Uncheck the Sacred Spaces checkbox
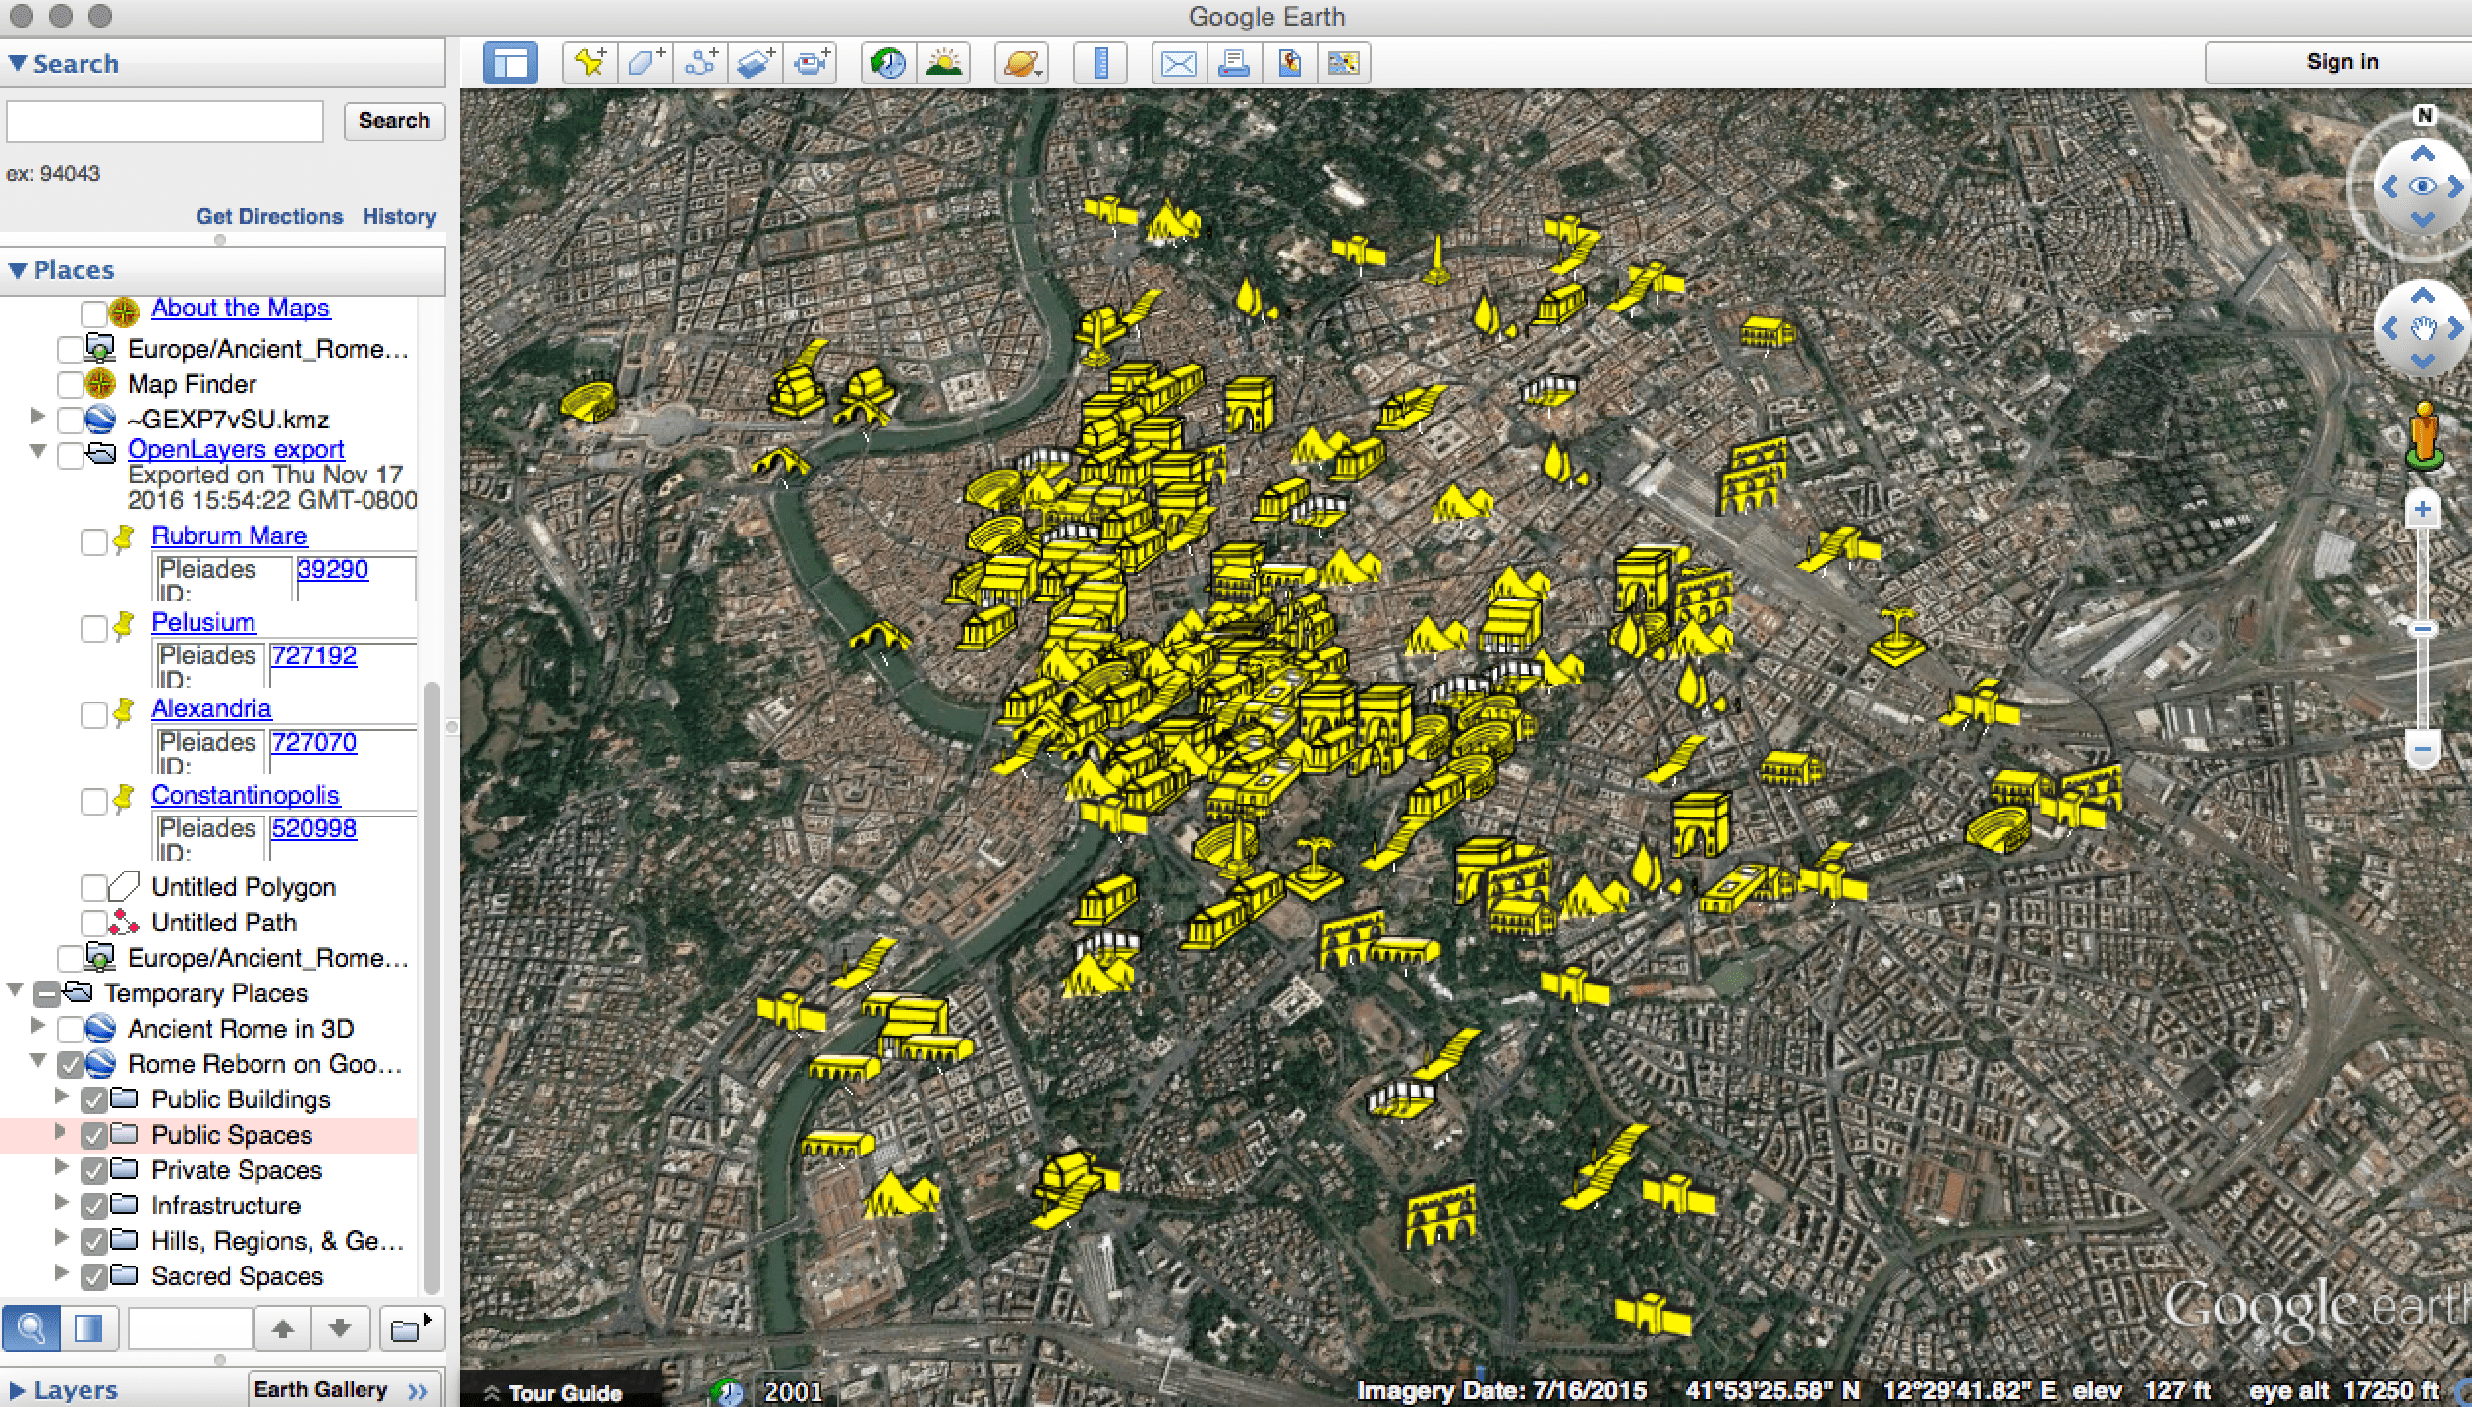Viewport: 2472px width, 1407px height. point(93,1276)
